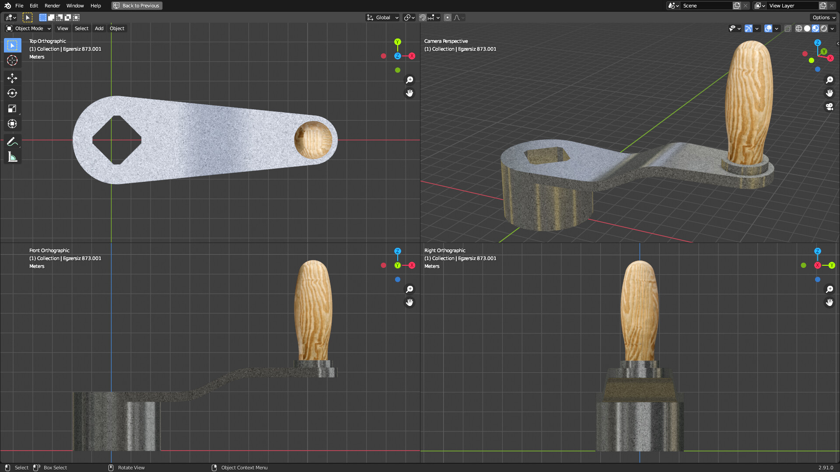Click the Z axis on the camera view navigation gizmo
The width and height of the screenshot is (840, 472).
coord(817,43)
